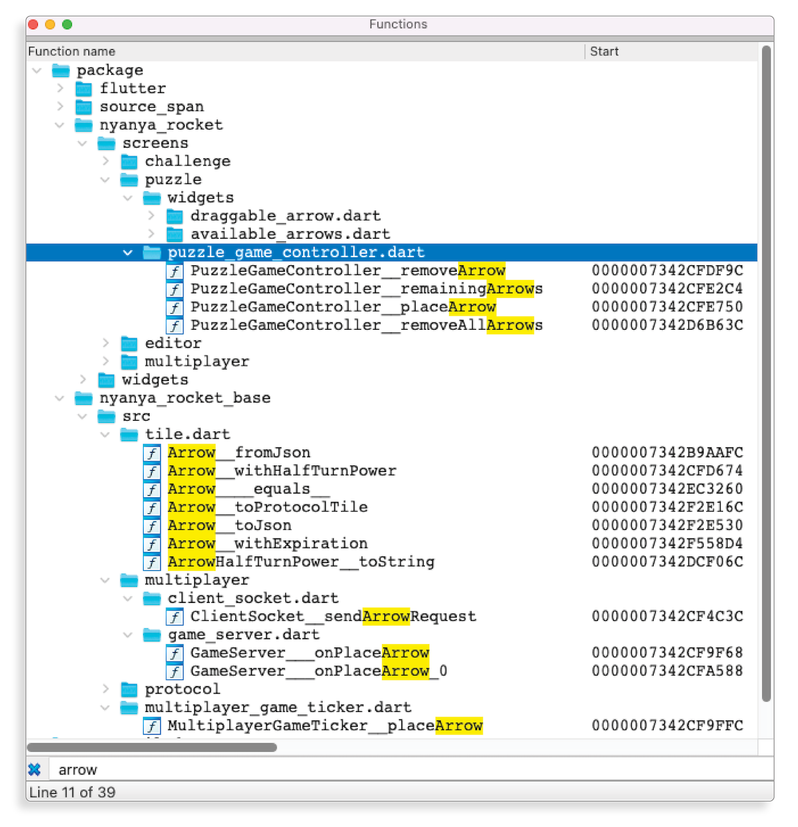This screenshot has width=798, height=827.
Task: Click the folder icon next to tile.dart
Action: coord(128,434)
